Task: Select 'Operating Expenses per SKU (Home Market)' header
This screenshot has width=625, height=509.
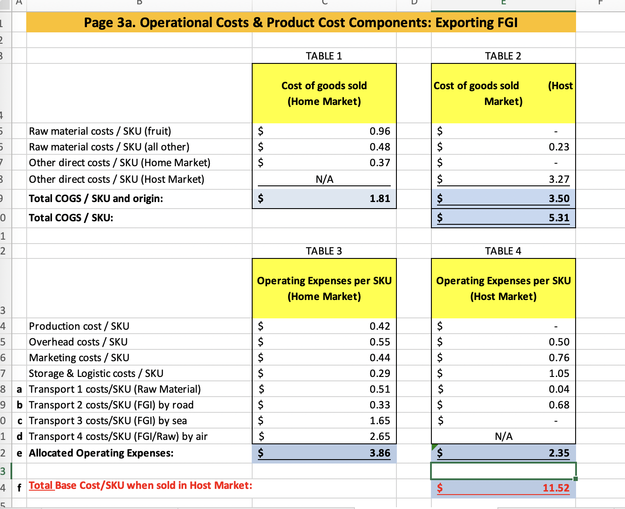Action: (324, 289)
